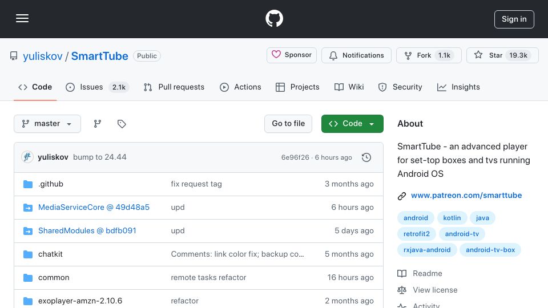Open the common folder
548x308 pixels.
[54, 278]
